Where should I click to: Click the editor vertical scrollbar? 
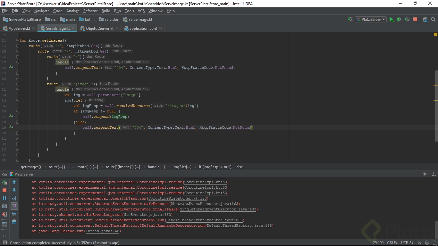point(436,106)
